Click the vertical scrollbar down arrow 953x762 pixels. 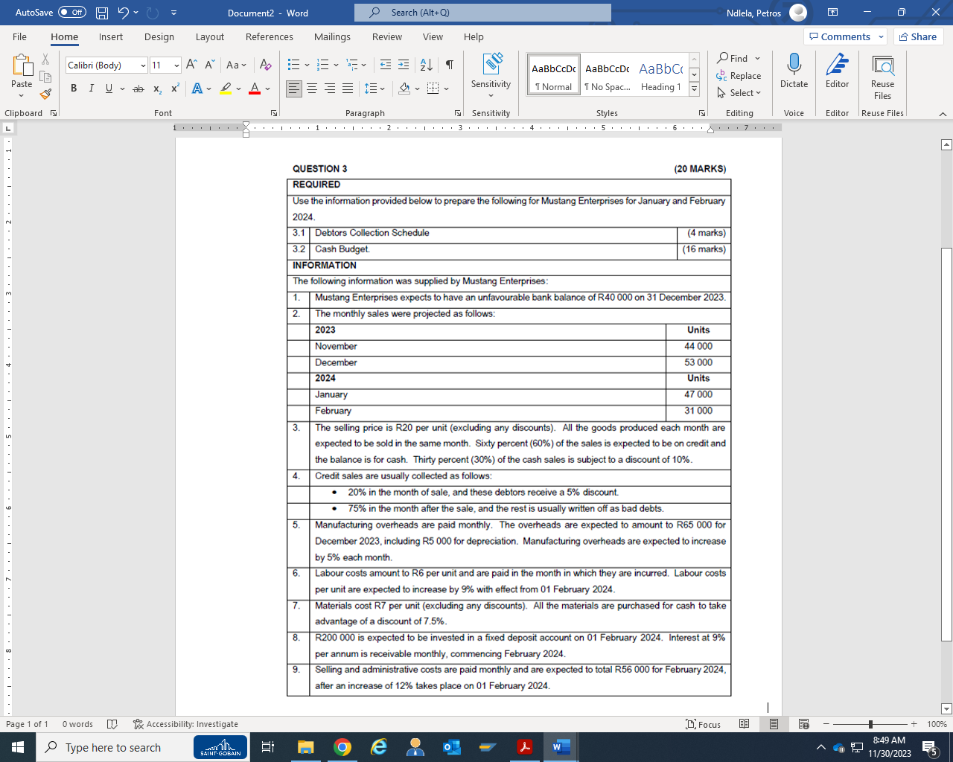pos(946,709)
